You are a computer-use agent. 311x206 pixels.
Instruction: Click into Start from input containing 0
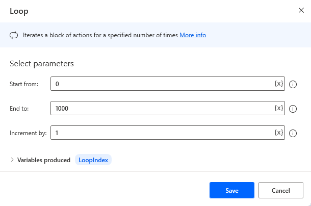pos(161,84)
